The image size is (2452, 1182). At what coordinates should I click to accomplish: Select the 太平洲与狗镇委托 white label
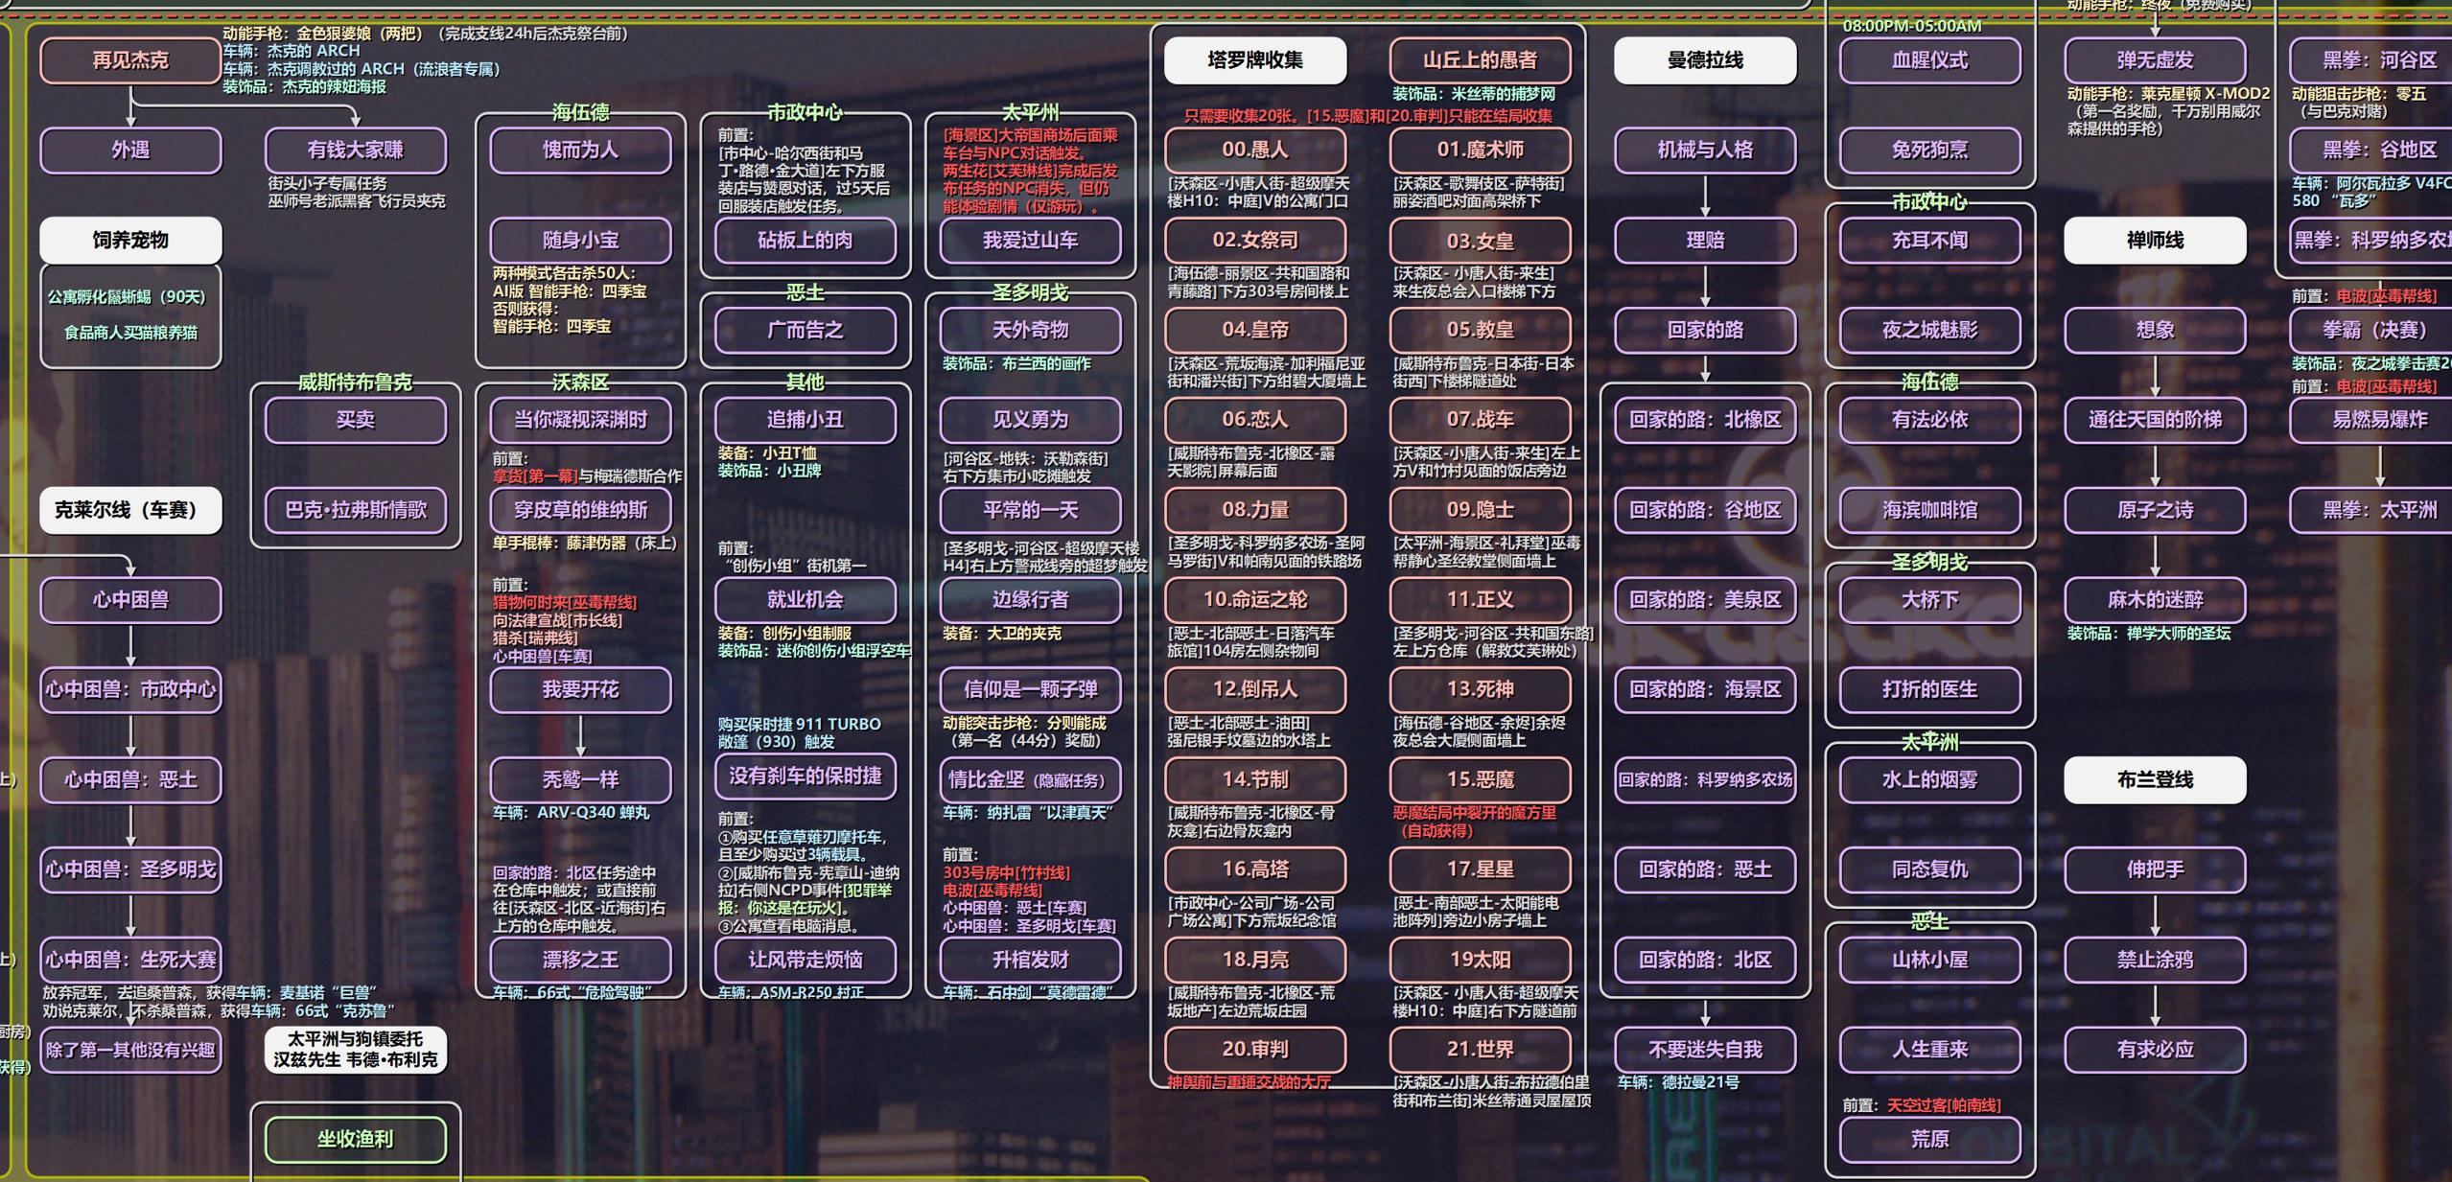[x=355, y=1049]
